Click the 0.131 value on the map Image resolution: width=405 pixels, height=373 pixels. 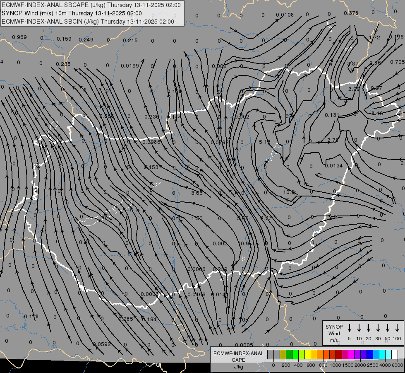tap(332, 115)
